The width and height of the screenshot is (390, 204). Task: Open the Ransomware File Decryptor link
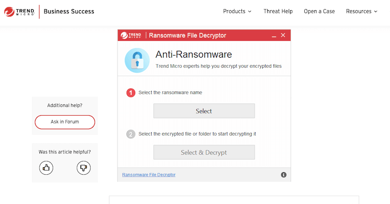pyautogui.click(x=149, y=175)
